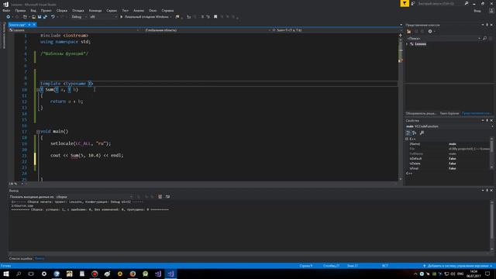The height and width of the screenshot is (279, 496).
Task: Click the Вход sign-in link
Action: pos(477,11)
